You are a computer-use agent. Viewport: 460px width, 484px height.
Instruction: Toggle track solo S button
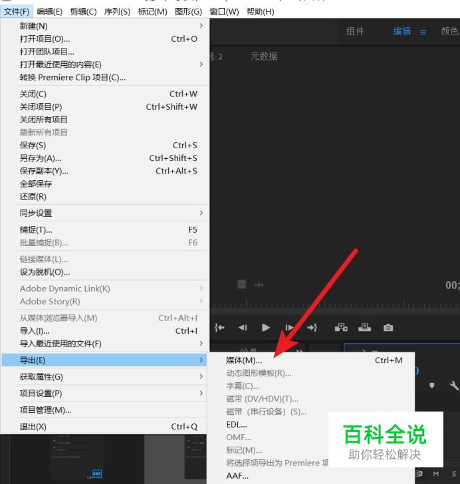click(x=454, y=474)
